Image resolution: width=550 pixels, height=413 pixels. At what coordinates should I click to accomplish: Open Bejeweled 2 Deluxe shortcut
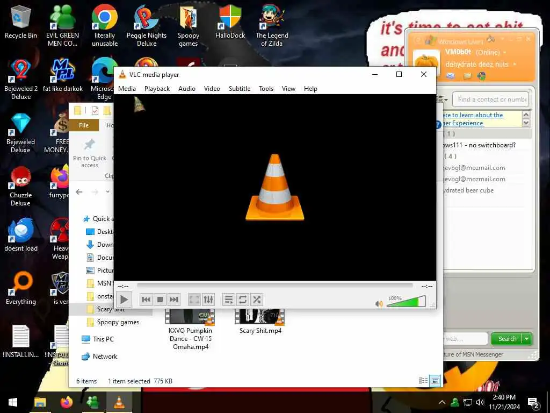pos(21,79)
